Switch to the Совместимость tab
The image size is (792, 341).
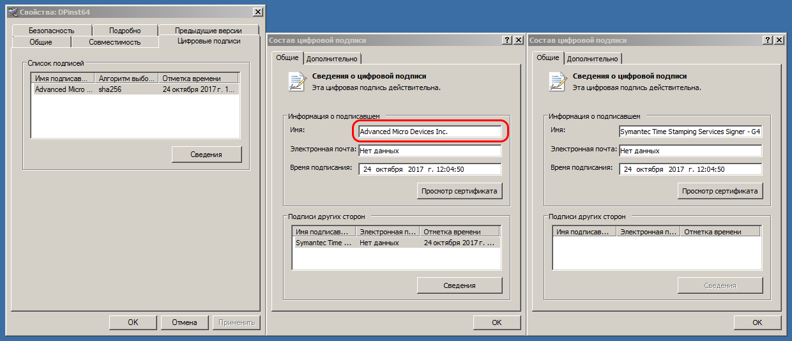[115, 42]
